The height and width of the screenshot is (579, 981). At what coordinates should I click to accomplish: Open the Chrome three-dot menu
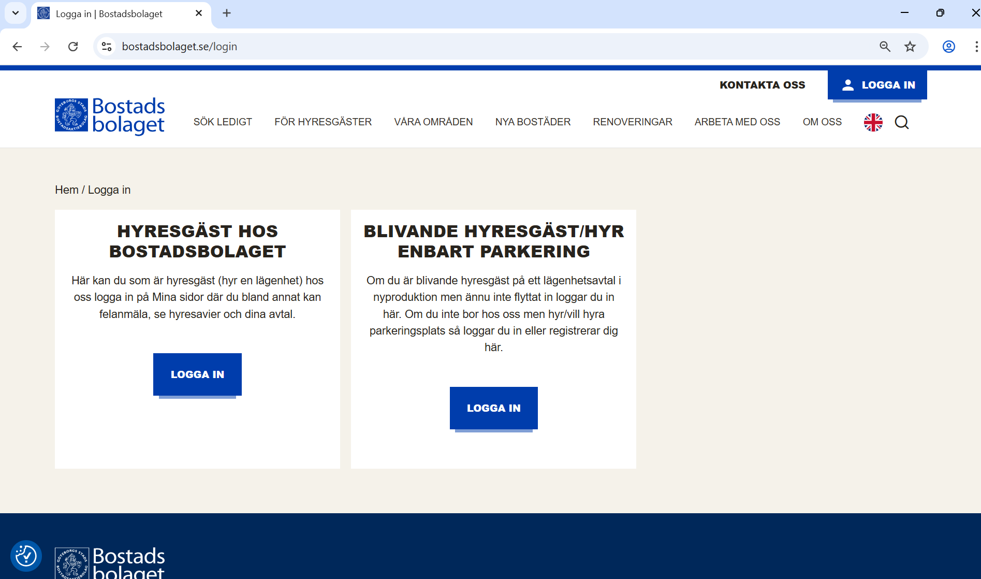[975, 47]
